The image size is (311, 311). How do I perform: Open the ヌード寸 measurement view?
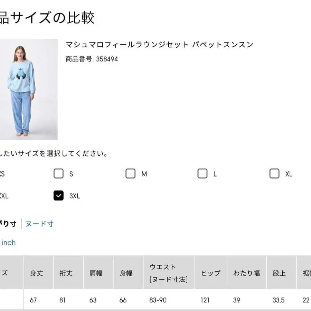pyautogui.click(x=39, y=224)
